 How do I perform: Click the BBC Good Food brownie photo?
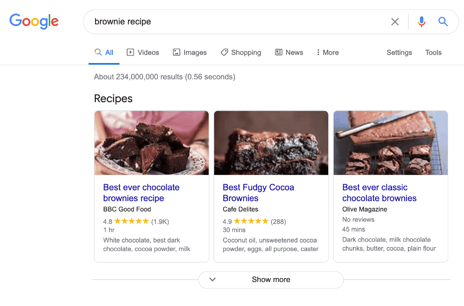(152, 143)
